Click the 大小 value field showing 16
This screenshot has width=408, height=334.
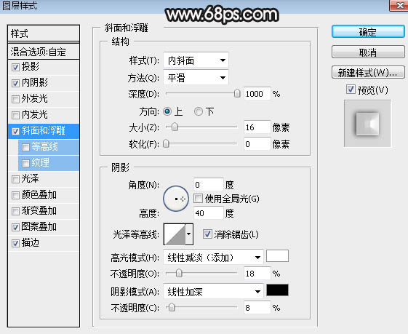tap(257, 127)
